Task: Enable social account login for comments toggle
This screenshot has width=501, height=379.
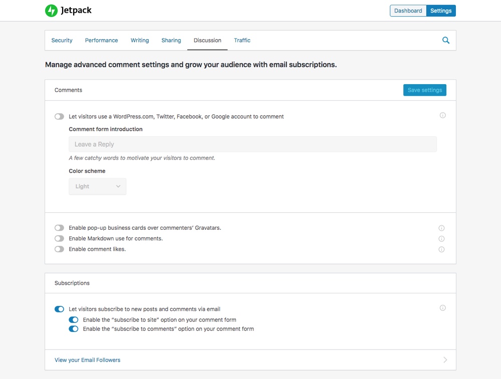Action: 59,117
